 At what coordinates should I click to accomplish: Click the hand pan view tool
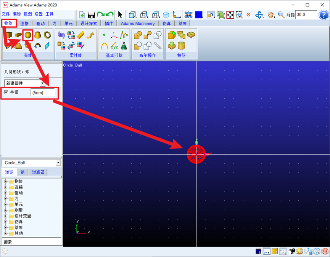click(x=271, y=15)
